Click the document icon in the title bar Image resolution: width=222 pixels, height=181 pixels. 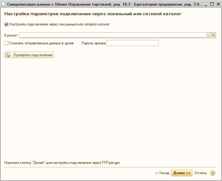coord(3,5)
